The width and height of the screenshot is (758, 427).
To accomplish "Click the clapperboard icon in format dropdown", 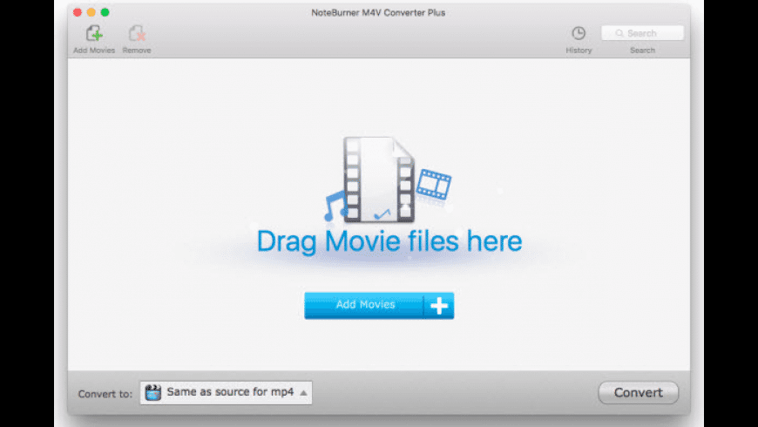I will pyautogui.click(x=153, y=392).
